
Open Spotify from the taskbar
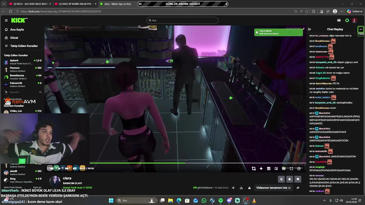(x=221, y=200)
